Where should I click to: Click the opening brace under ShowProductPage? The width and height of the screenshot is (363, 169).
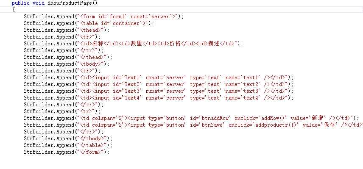[x=14, y=10]
